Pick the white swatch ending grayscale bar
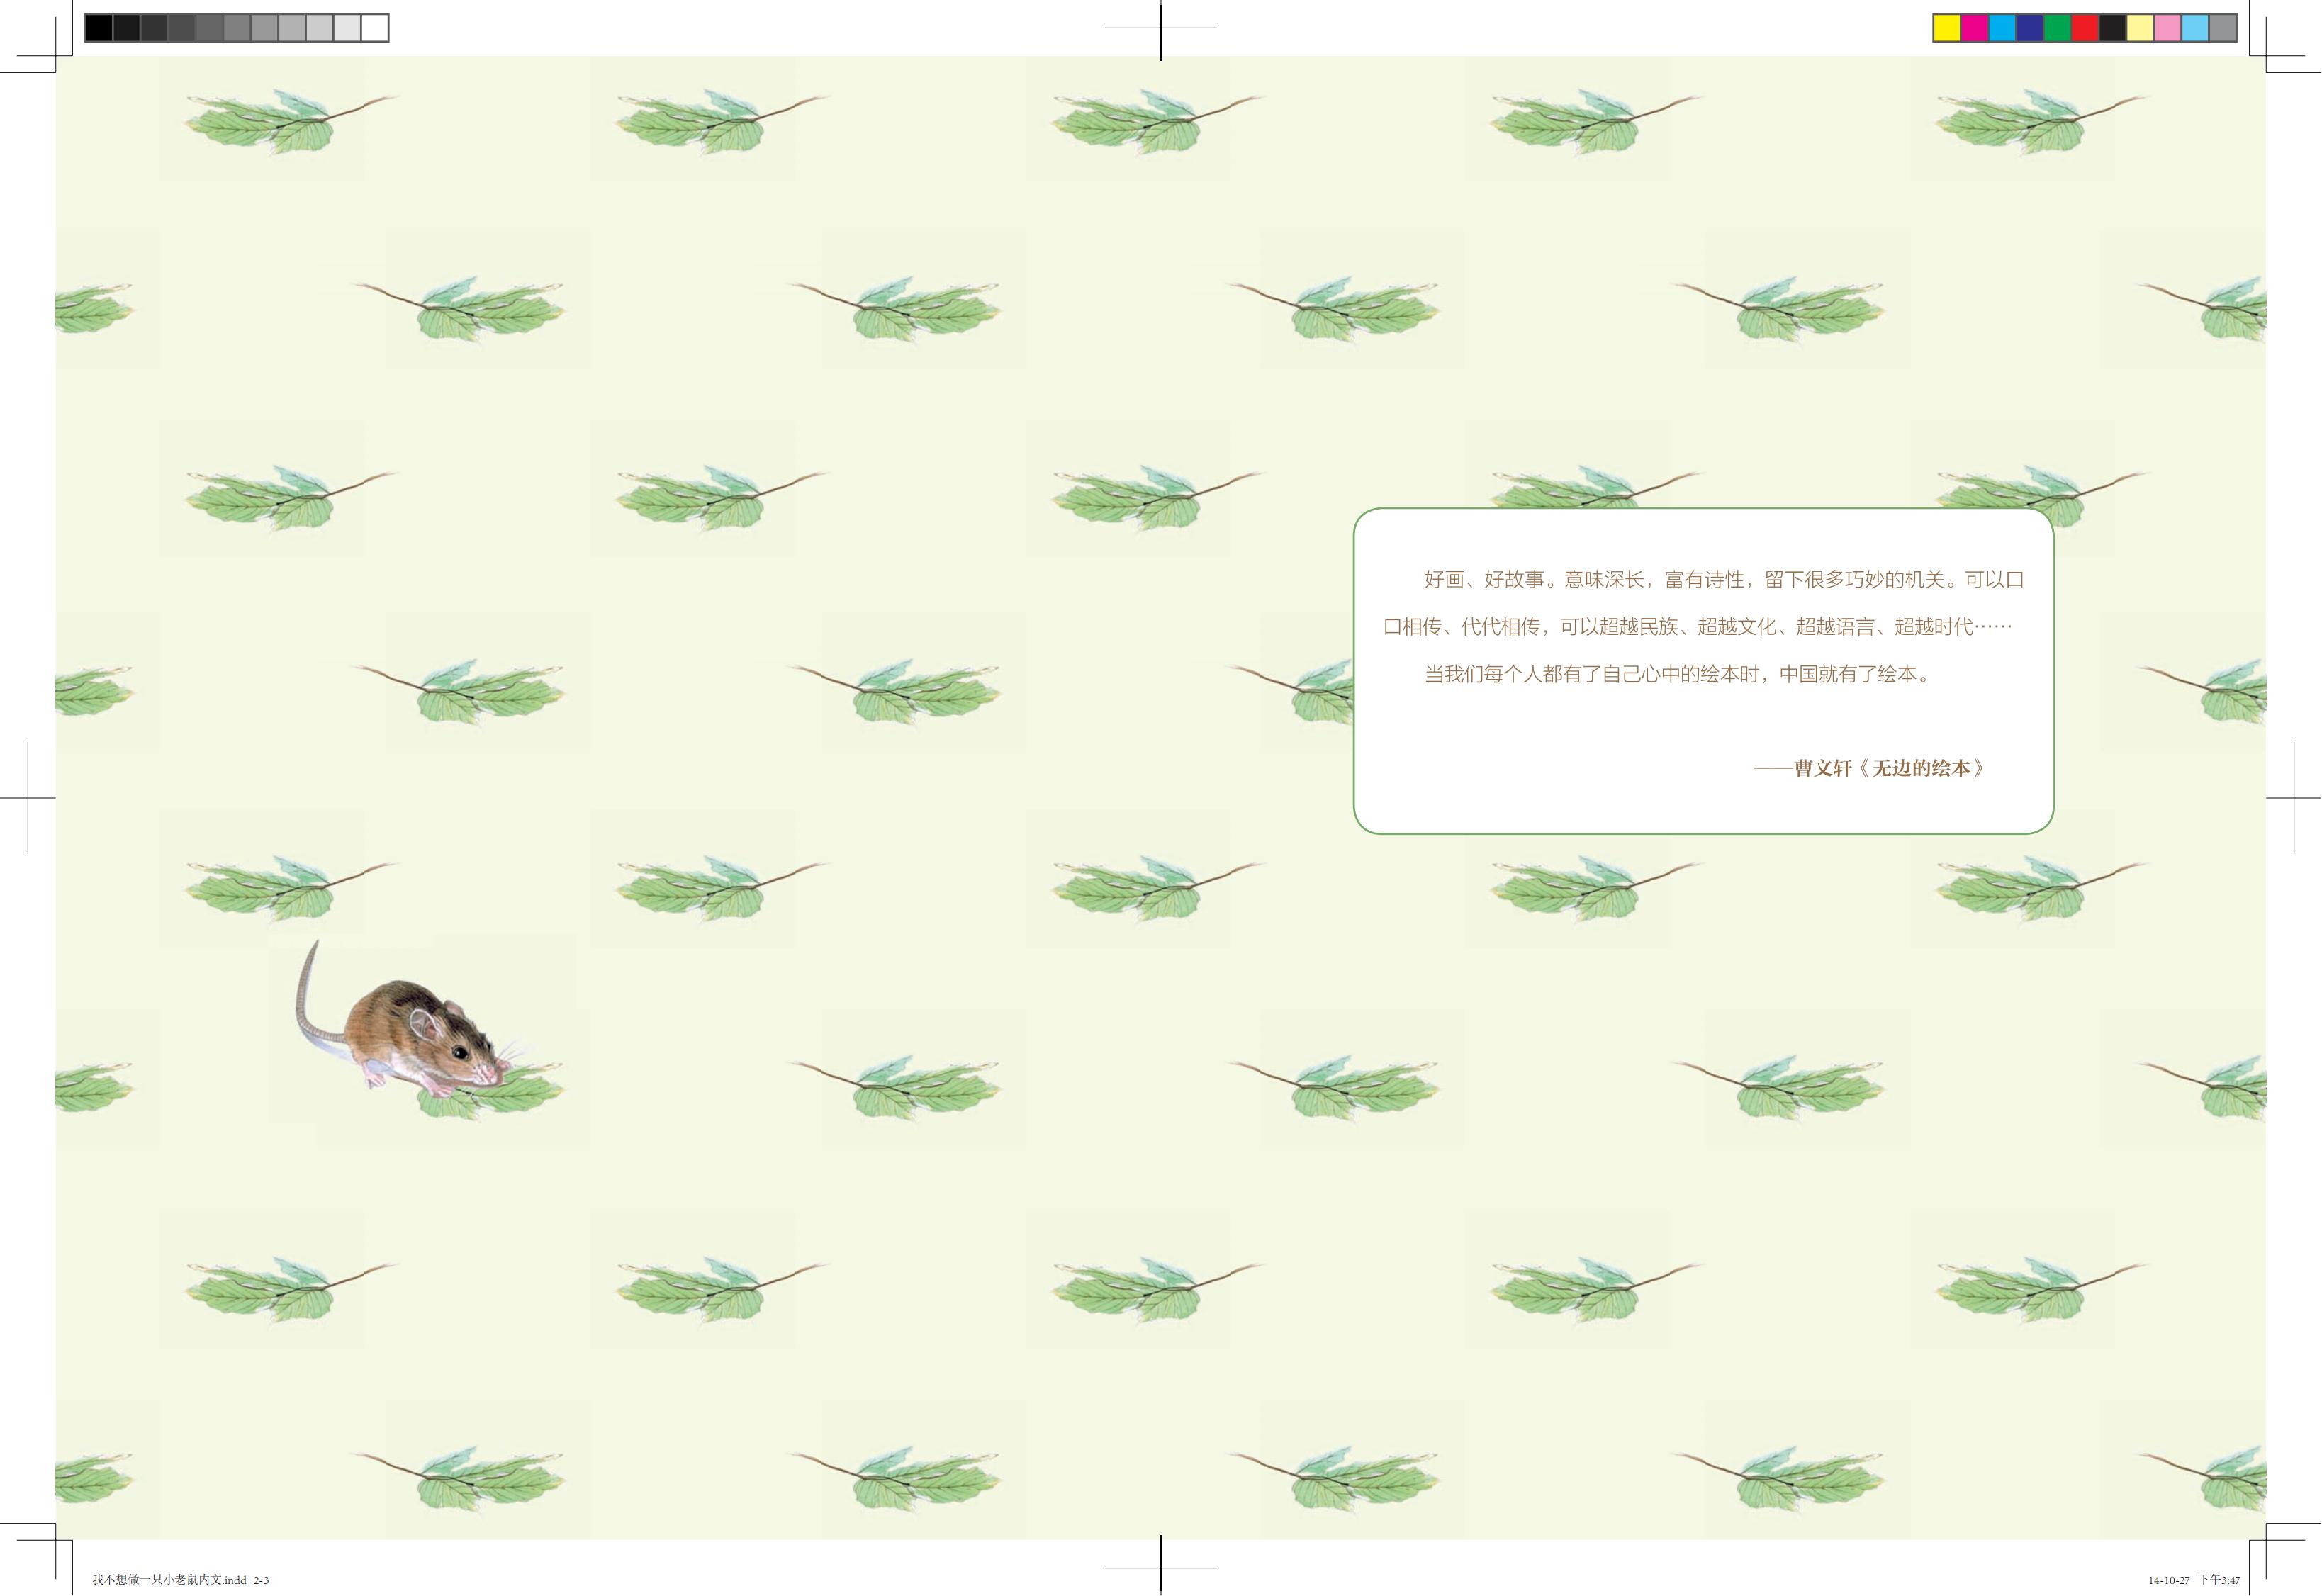 pos(375,28)
